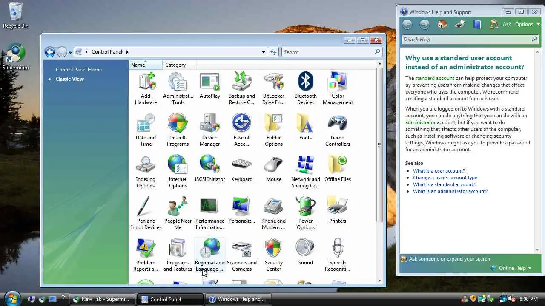Open Bluetooth Devices icon
The height and width of the screenshot is (306, 545).
tap(306, 88)
